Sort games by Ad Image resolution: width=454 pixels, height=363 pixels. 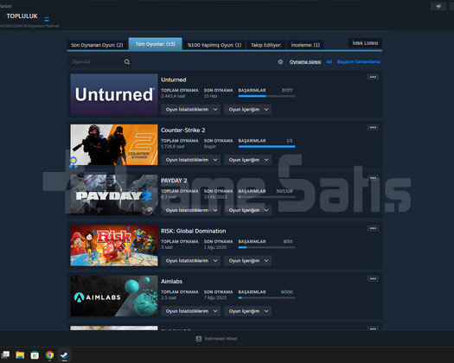tap(329, 61)
